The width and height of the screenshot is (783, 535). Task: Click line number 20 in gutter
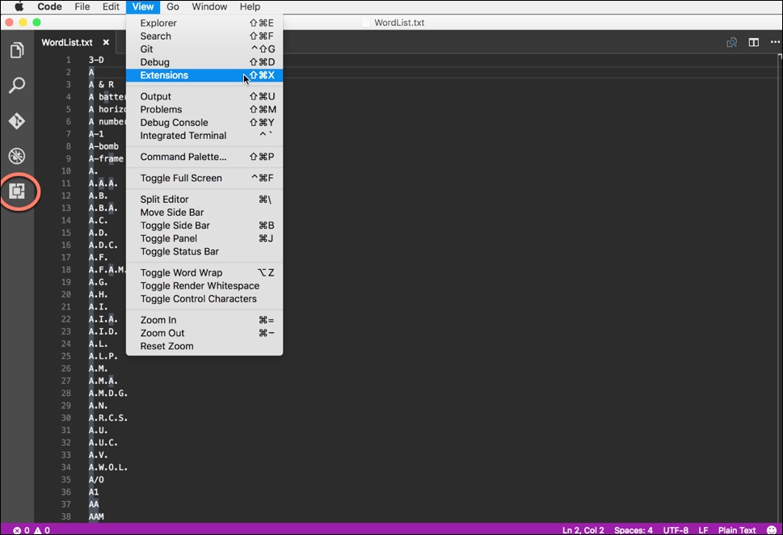point(66,294)
